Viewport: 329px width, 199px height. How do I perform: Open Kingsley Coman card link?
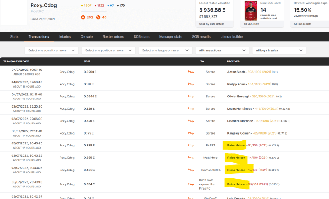click(252, 133)
